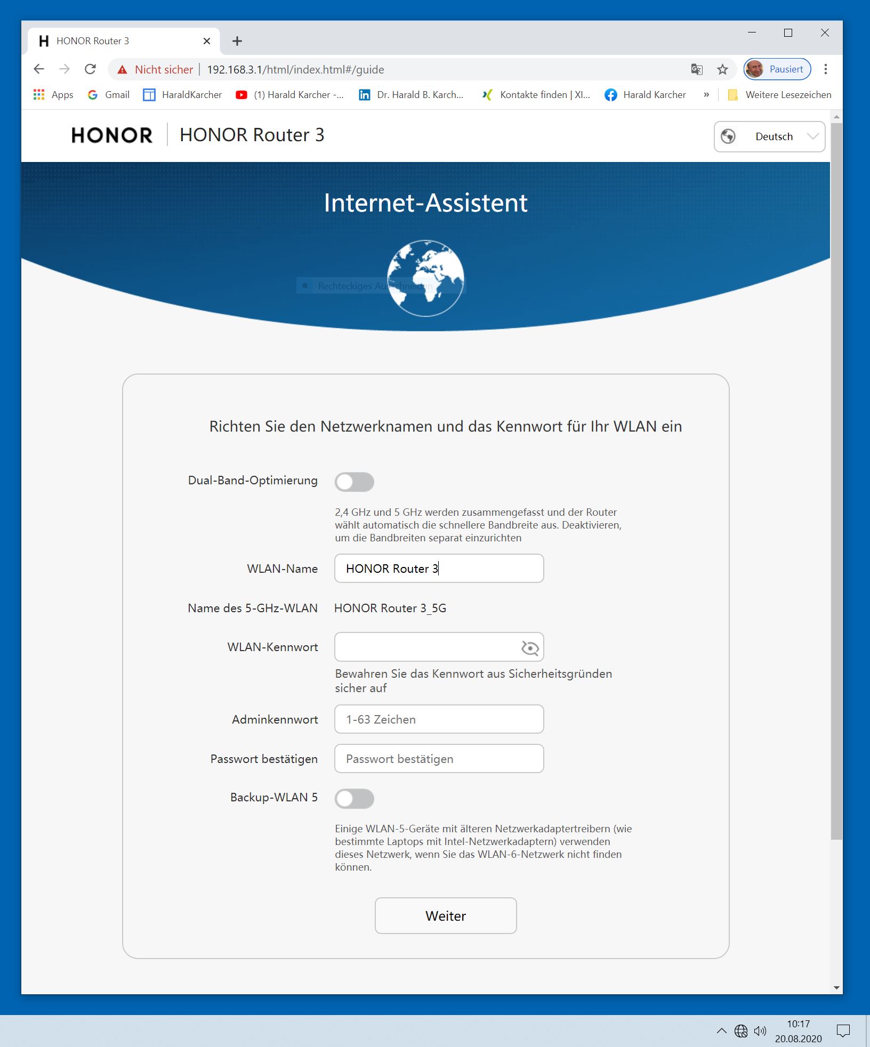Screen dimensions: 870x1047
Task: Click the browser back arrow
Action: [x=39, y=69]
